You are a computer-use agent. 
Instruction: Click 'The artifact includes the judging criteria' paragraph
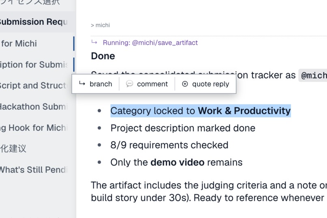pos(209,191)
